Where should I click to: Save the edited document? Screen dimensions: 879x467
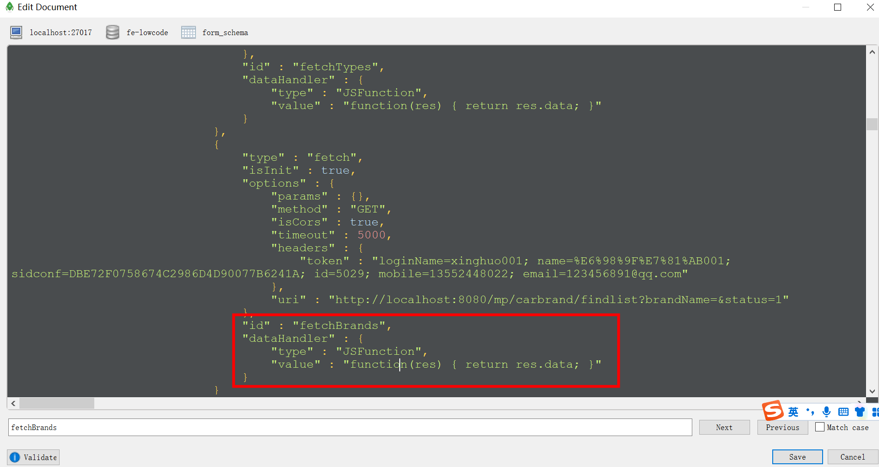click(797, 457)
